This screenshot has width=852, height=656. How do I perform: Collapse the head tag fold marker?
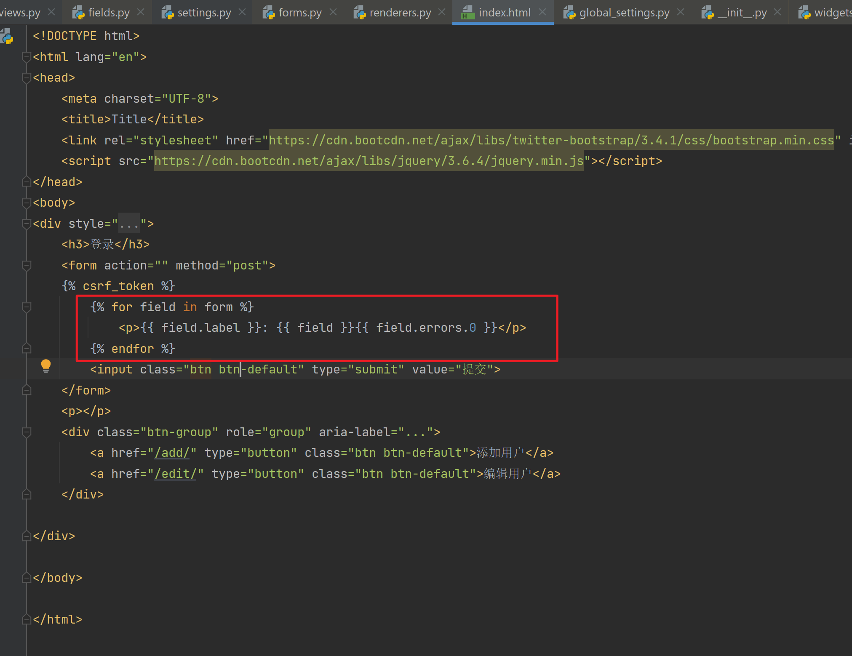(26, 78)
